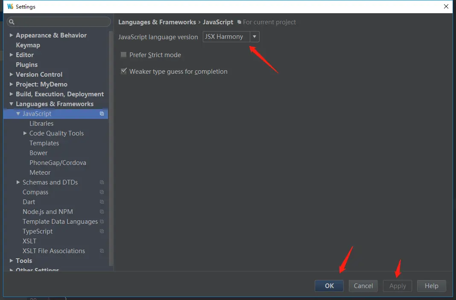Collapse Languages & Frameworks arrow
Image resolution: width=456 pixels, height=300 pixels.
point(11,104)
